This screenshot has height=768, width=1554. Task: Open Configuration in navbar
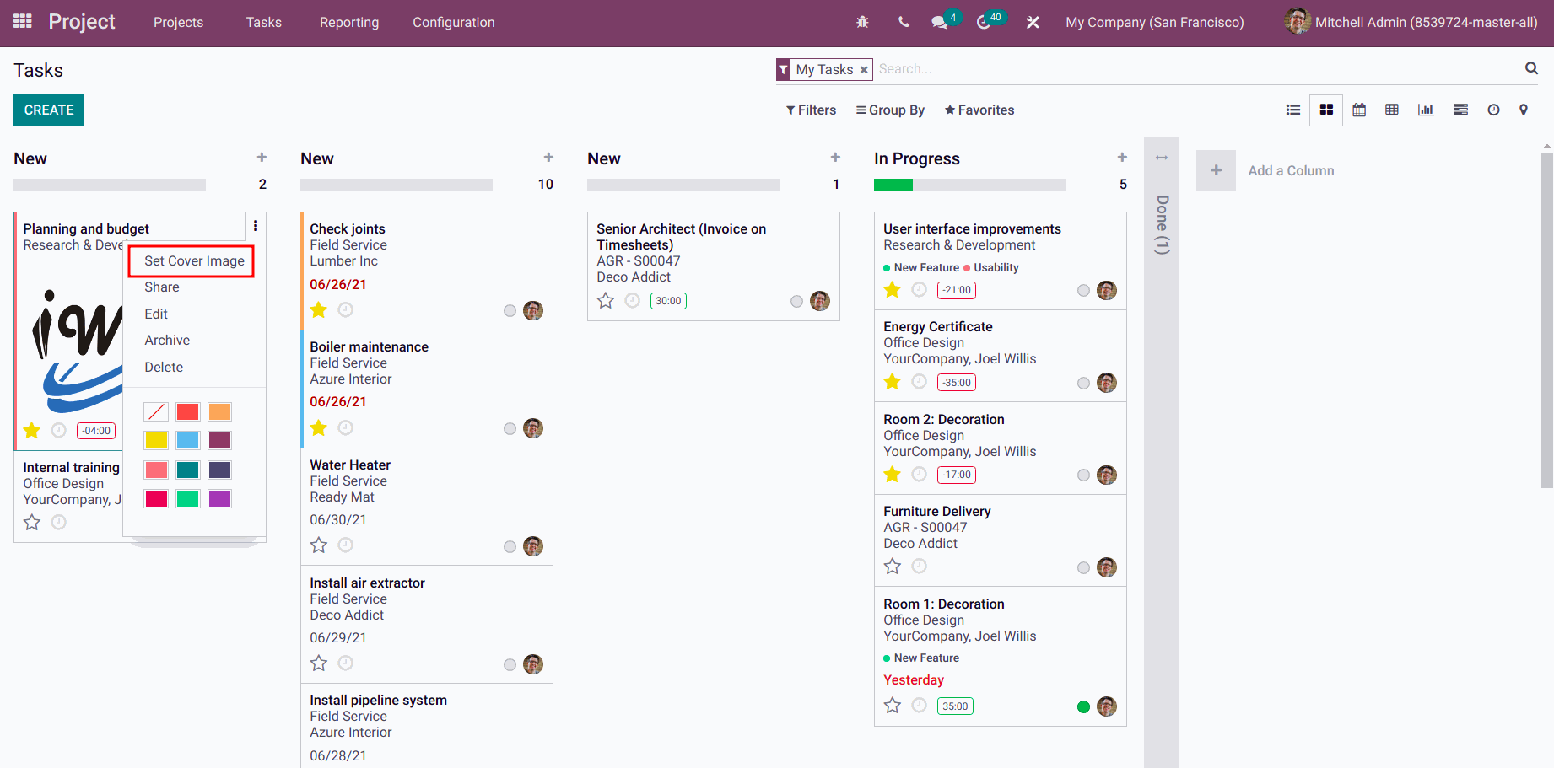[454, 22]
